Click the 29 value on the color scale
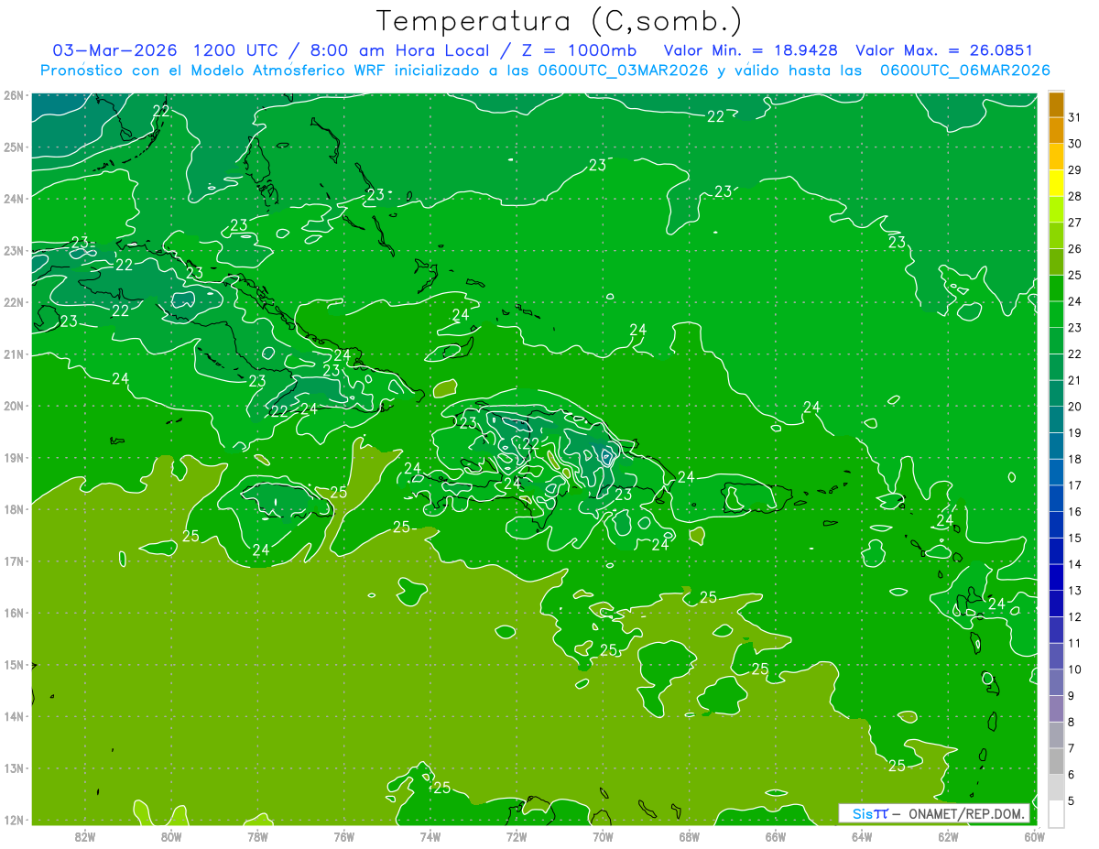Screen dimensions: 1099x849 coord(1075,170)
